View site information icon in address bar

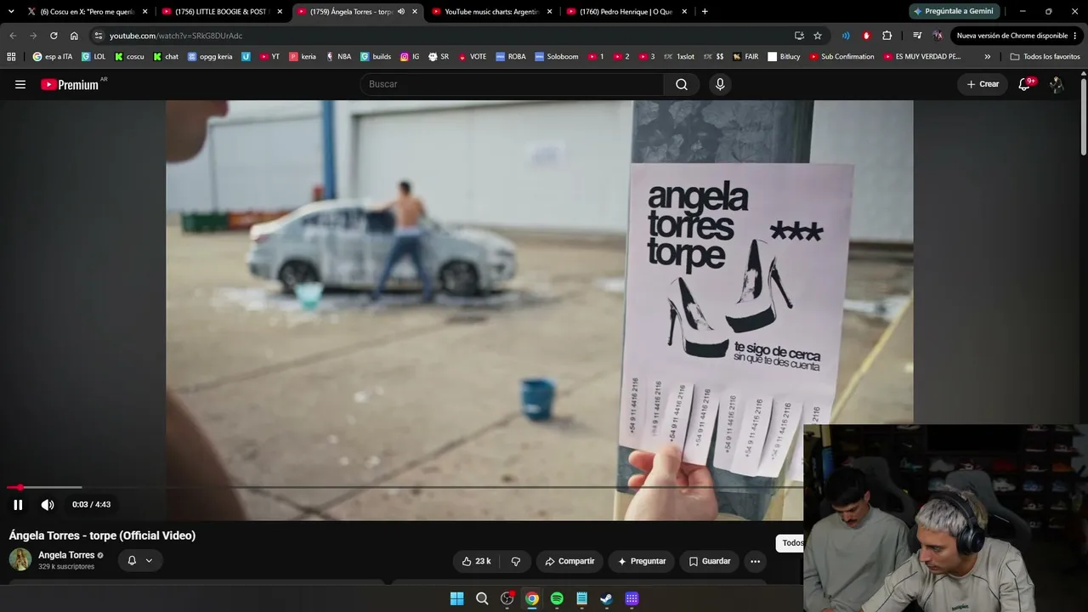(99, 36)
